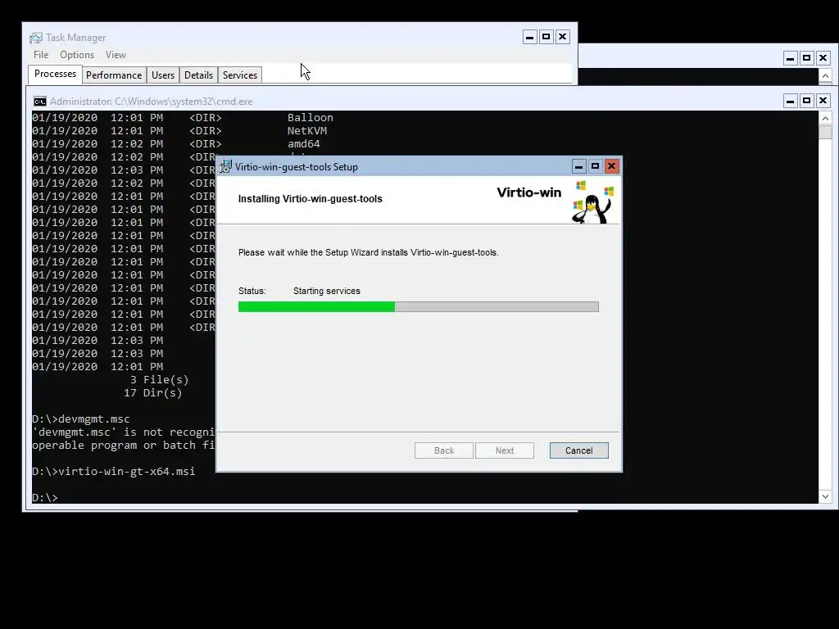Viewport: 839px width, 629px height.
Task: Click the 'amd64' directory entry in cmd
Action: (304, 144)
